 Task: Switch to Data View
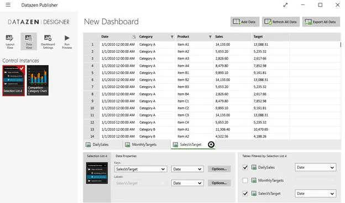coord(29,41)
